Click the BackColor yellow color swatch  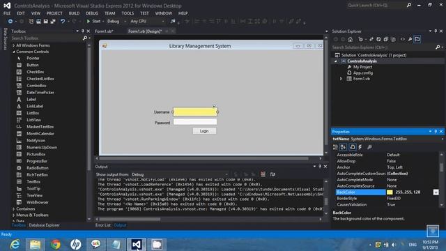coord(390,192)
